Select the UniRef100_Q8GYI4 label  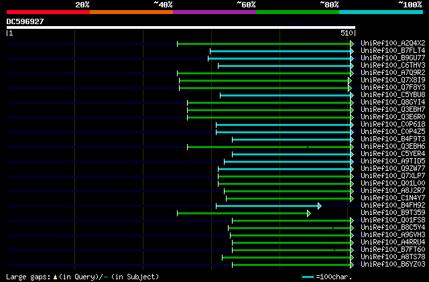393,102
